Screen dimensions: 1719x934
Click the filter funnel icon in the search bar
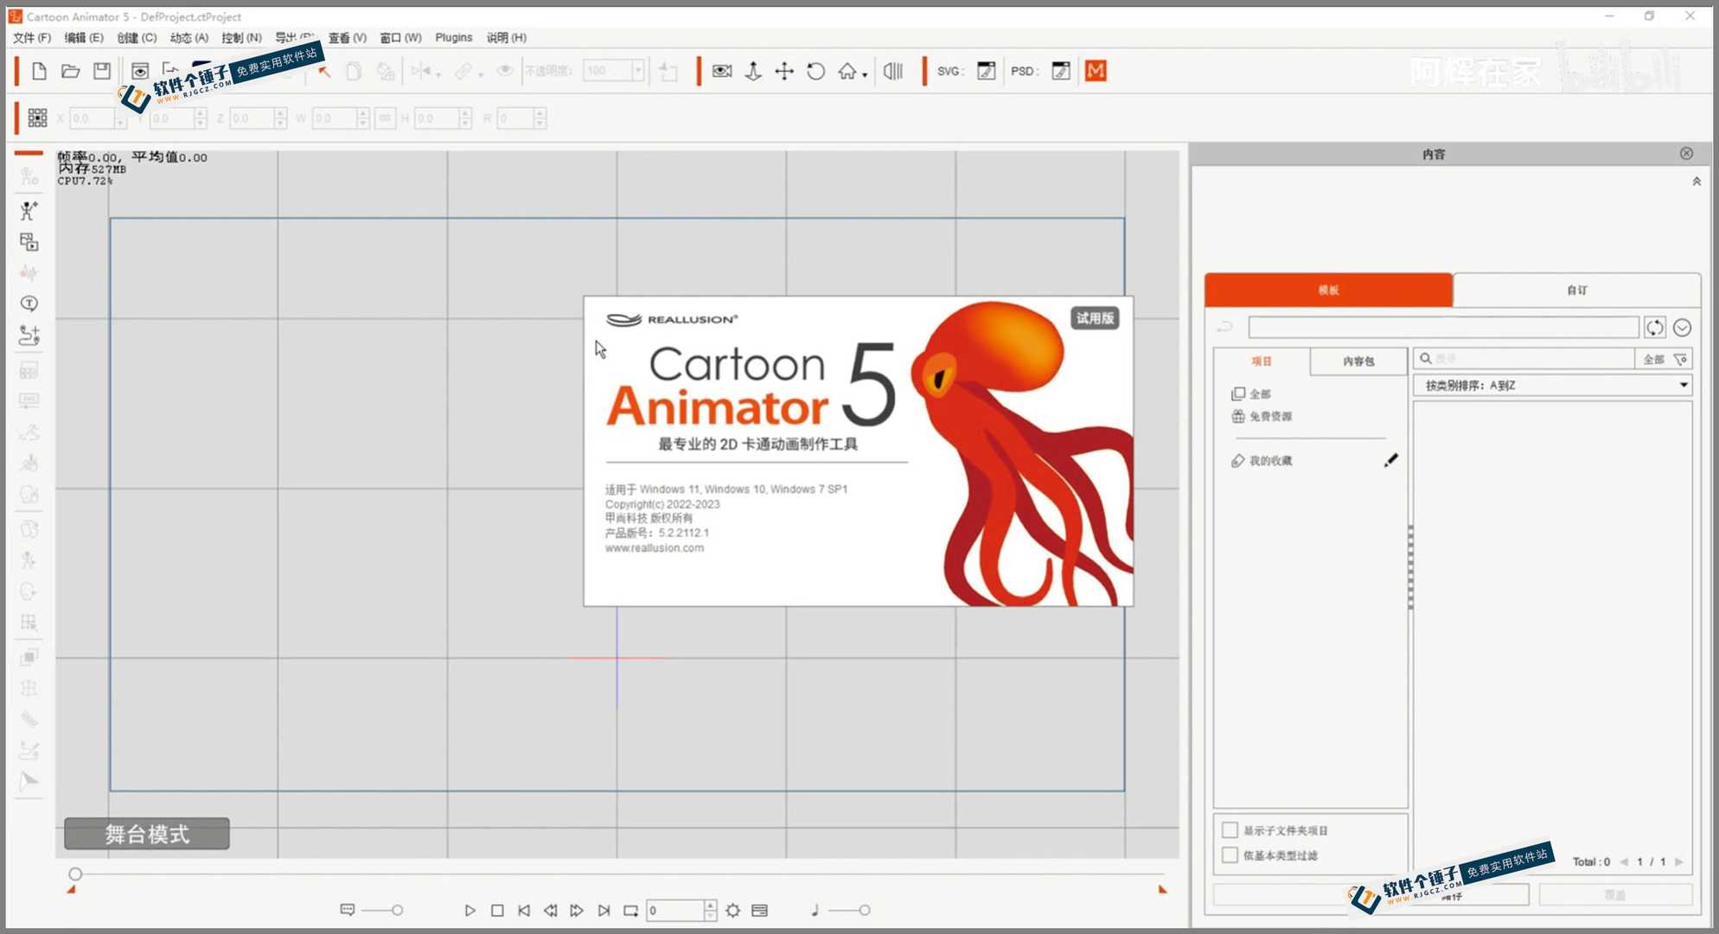[1680, 359]
